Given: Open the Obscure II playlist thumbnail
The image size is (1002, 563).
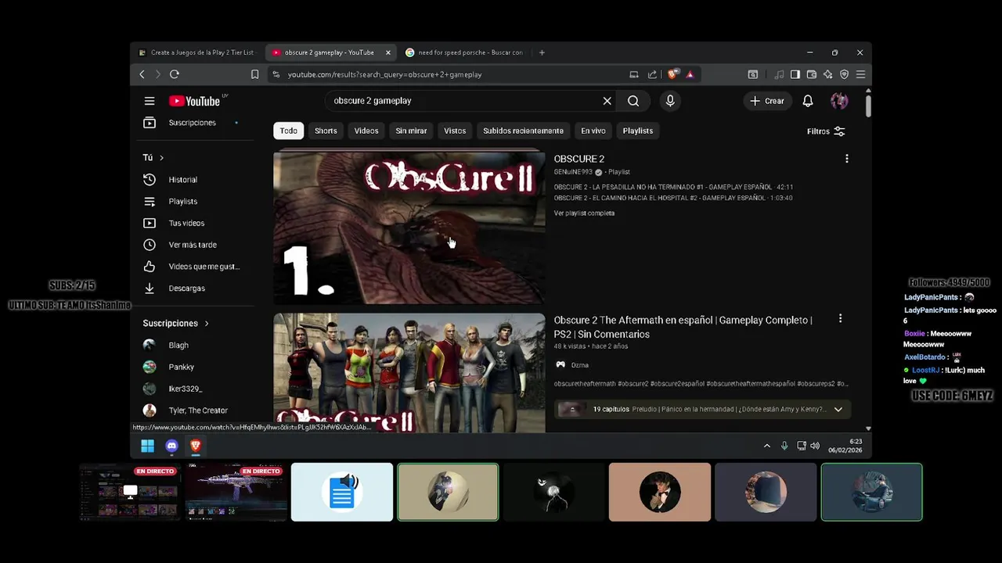Looking at the screenshot, I should pos(409,228).
